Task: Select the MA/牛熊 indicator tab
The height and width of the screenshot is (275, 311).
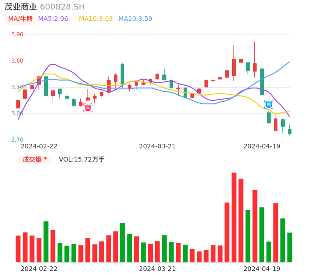Action: pos(20,19)
